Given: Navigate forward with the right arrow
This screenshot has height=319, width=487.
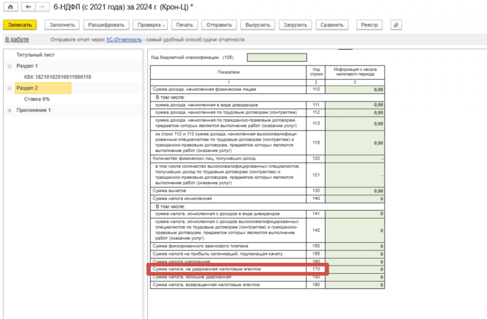Looking at the screenshot, I should 42,7.
